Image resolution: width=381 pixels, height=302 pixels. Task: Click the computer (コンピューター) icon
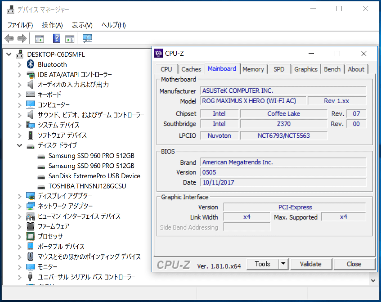(31, 104)
